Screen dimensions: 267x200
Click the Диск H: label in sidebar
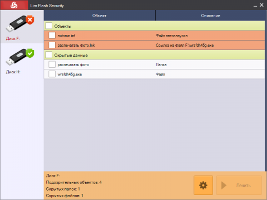pos(13,72)
